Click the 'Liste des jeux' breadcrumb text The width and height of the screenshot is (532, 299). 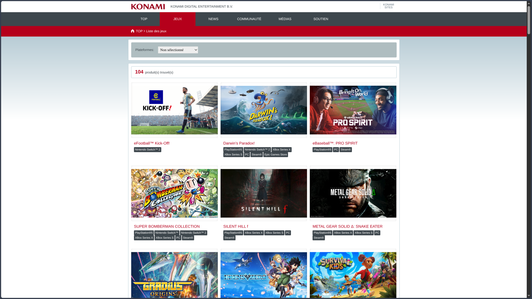[156, 31]
